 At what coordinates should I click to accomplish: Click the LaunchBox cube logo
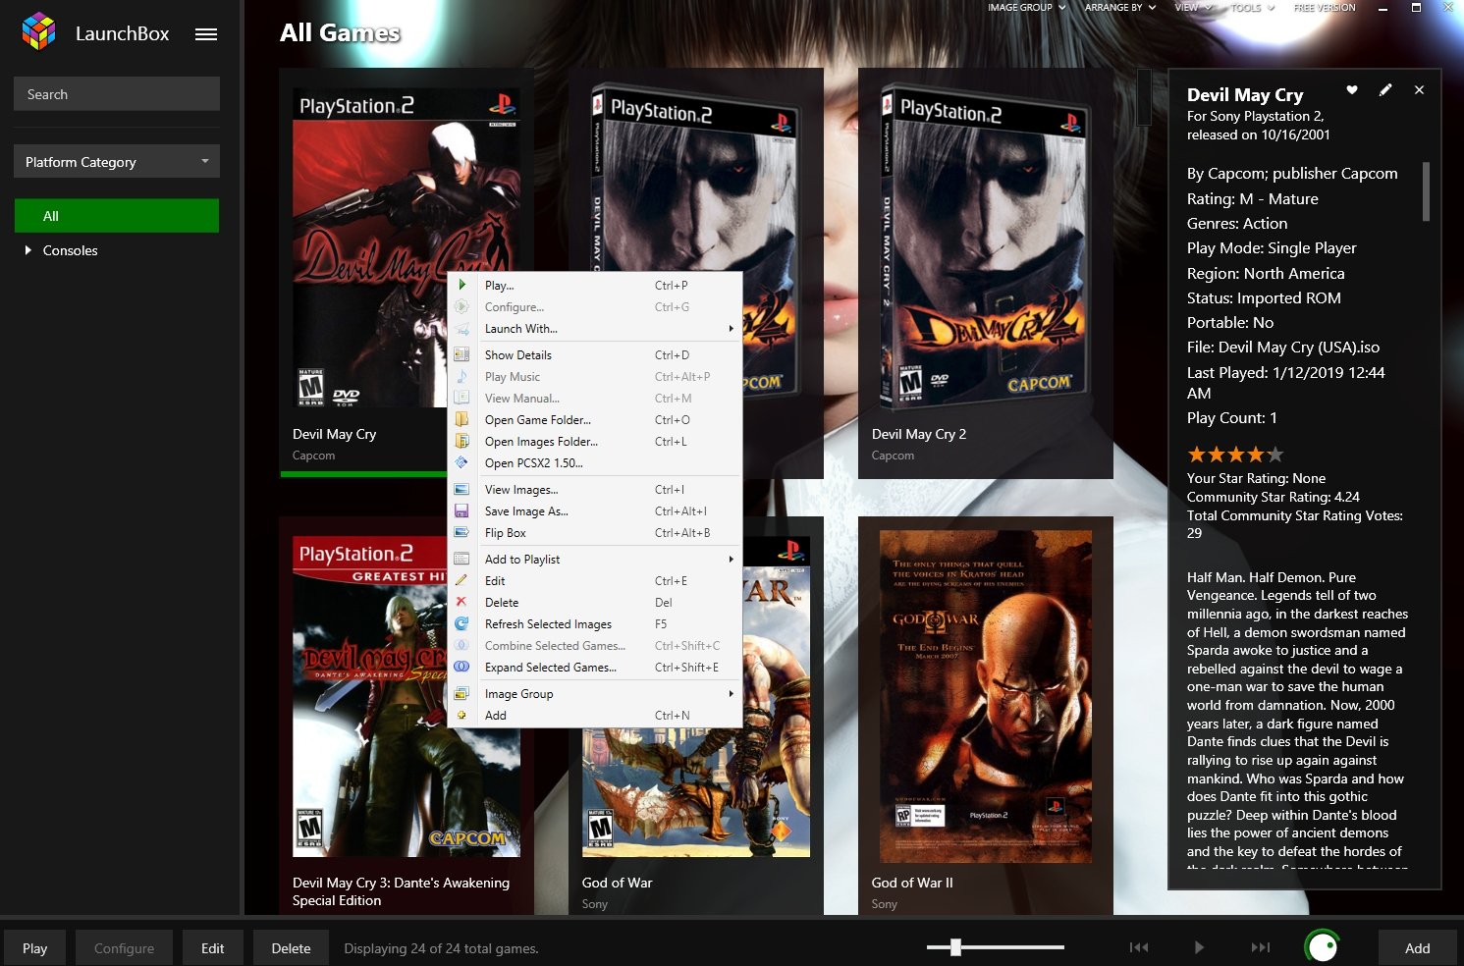pos(39,31)
